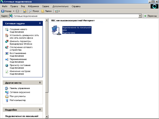Click the address bar network connections icon

tap(11, 16)
